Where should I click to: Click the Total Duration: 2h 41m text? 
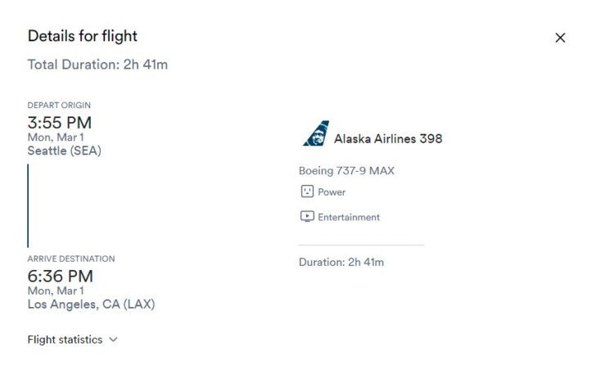point(97,65)
